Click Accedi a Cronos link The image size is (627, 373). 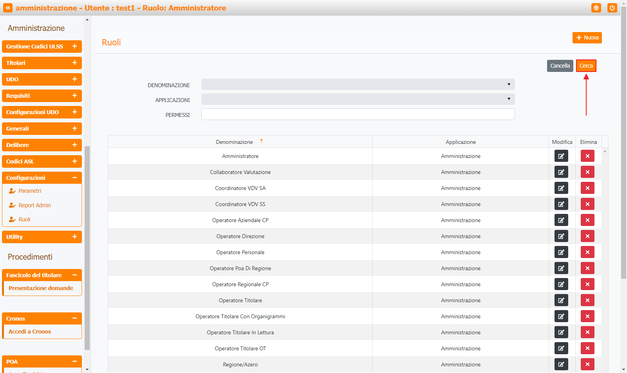click(30, 332)
